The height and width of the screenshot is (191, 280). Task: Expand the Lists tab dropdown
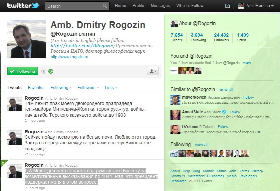(111, 88)
